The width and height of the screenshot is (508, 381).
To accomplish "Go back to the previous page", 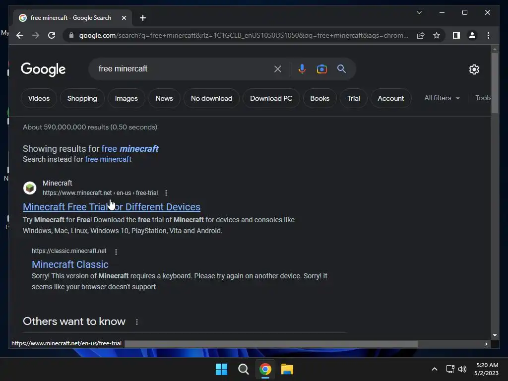I will coord(20,35).
